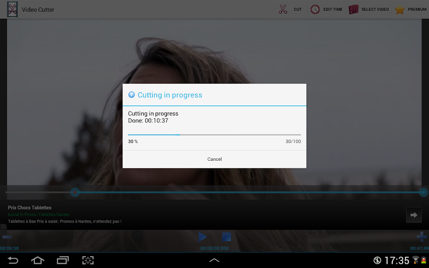
Task: Open the recent apps button
Action: click(x=63, y=260)
